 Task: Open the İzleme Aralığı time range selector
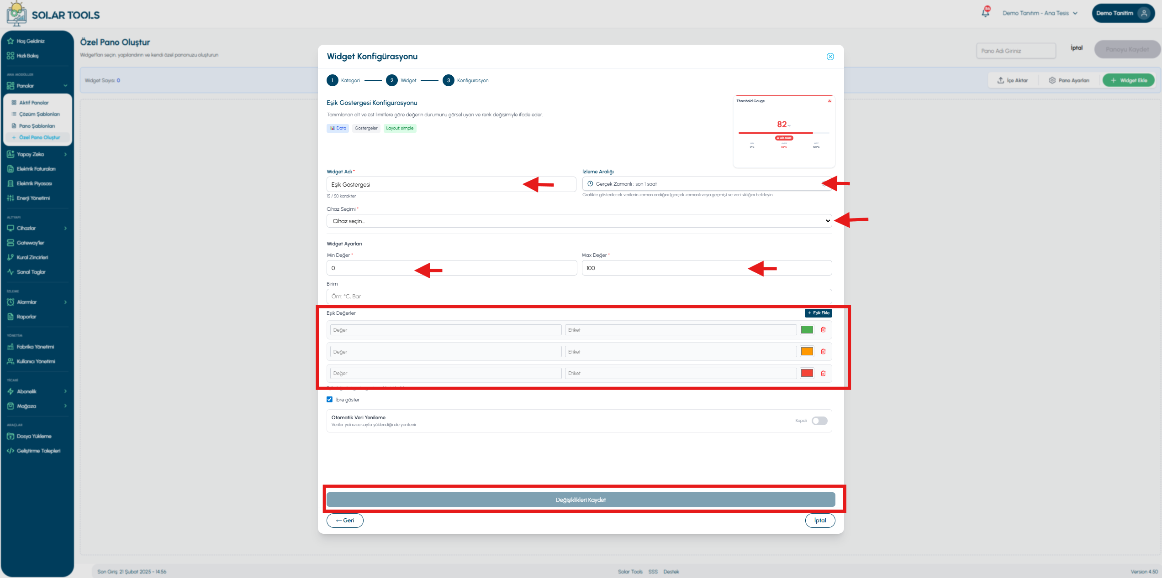pyautogui.click(x=707, y=184)
